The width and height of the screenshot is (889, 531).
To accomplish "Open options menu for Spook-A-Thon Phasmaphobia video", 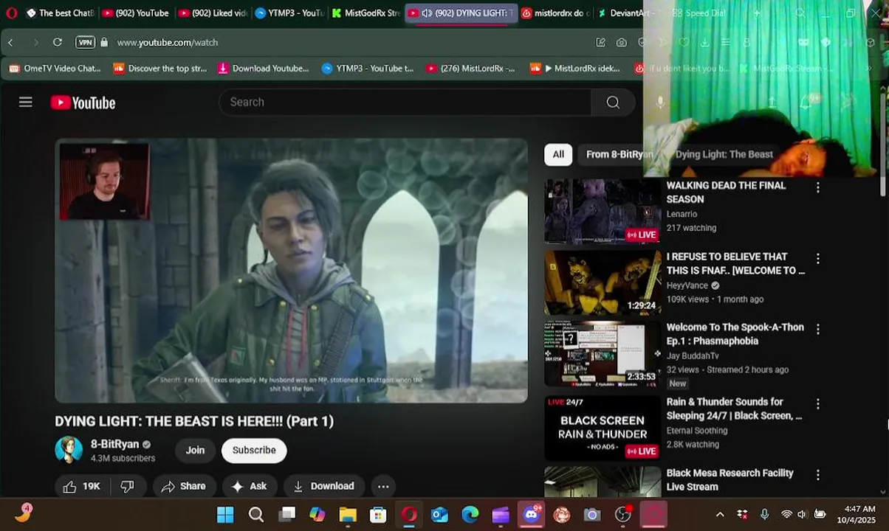I will click(817, 330).
